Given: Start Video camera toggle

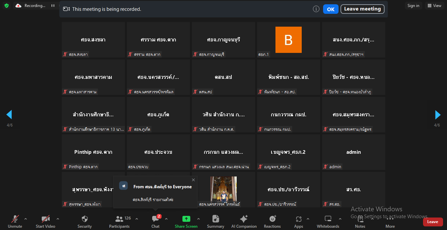Looking at the screenshot, I should [45, 222].
